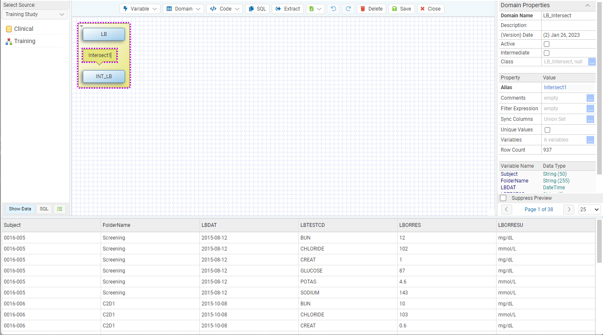The height and width of the screenshot is (335, 603).
Task: Click the Close button in toolbar
Action: click(x=431, y=9)
